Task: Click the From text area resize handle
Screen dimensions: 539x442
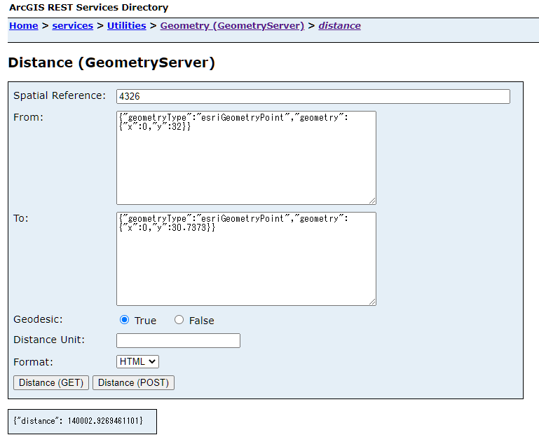Action: point(372,201)
